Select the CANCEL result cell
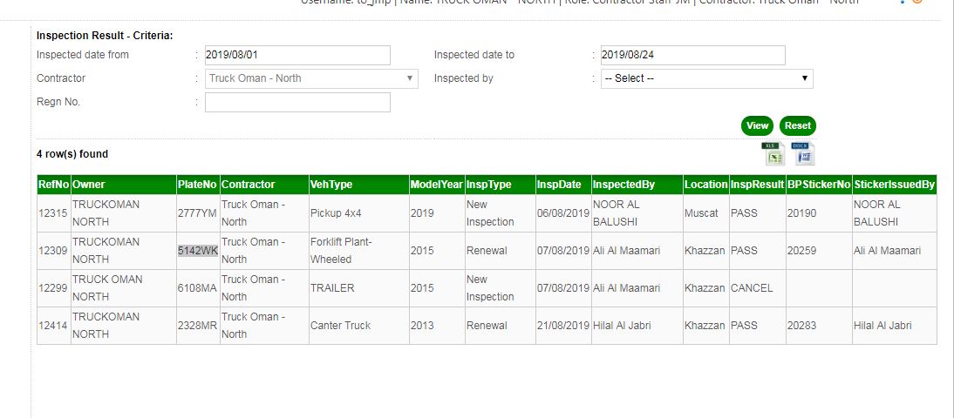Viewport: 954px width, 418px height. [x=752, y=288]
